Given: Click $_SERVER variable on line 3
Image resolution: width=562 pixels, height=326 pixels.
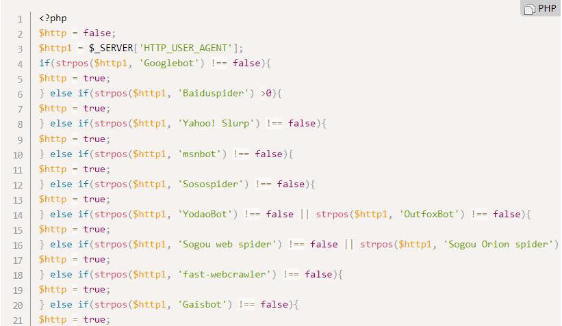Looking at the screenshot, I should pos(111,49).
